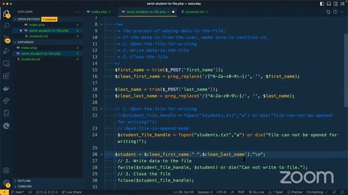Screen dimensions: 348x195
Task: Open the customize layout control
Action: tap(343, 4)
